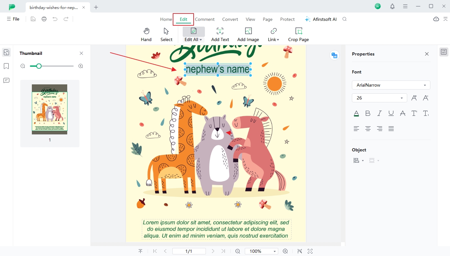Activate the Edit All tool

pyautogui.click(x=194, y=35)
